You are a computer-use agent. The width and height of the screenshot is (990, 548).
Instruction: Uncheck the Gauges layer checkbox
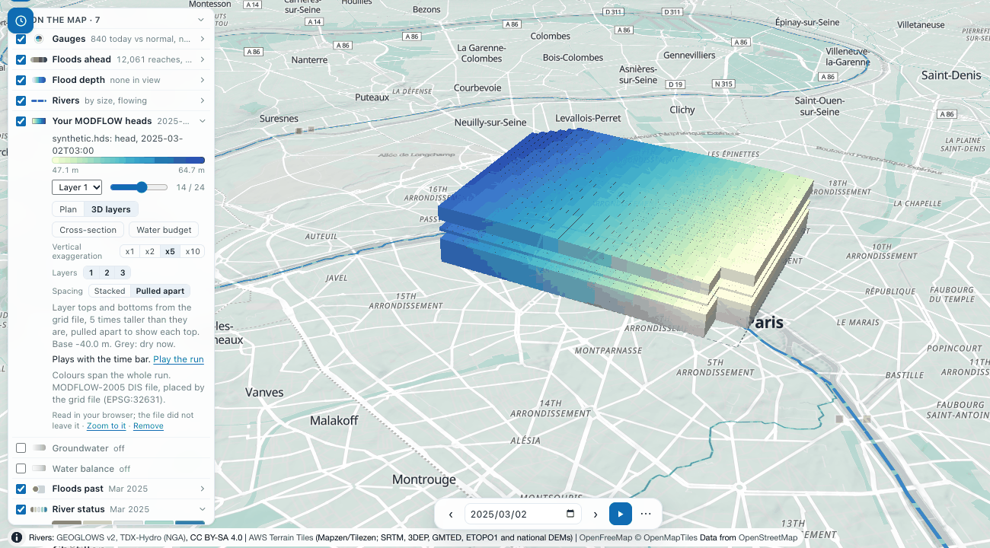(x=21, y=39)
